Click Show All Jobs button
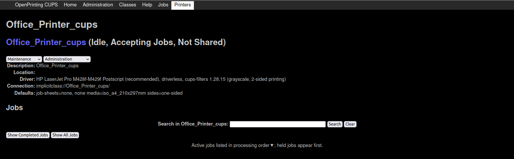The image size is (514, 159). (65, 135)
